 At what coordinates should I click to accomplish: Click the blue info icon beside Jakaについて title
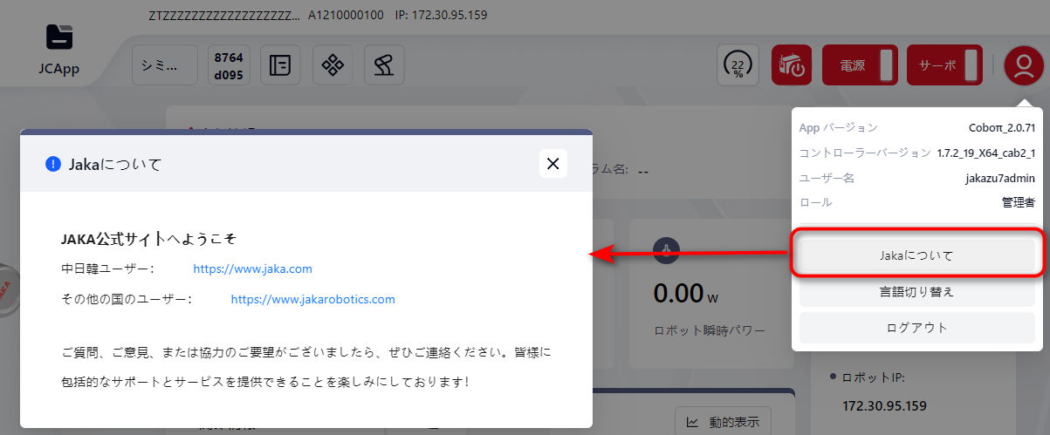[53, 163]
